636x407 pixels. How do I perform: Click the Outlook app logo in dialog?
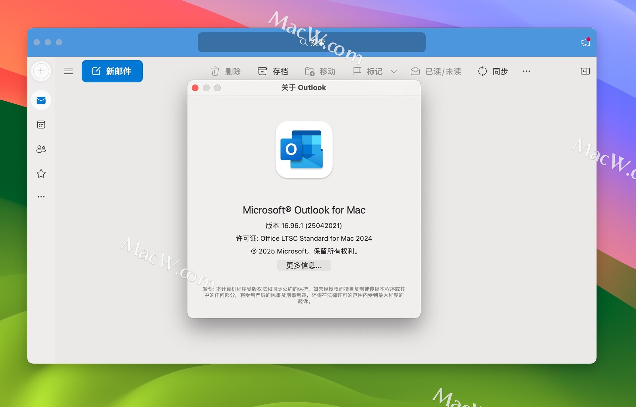click(x=304, y=150)
